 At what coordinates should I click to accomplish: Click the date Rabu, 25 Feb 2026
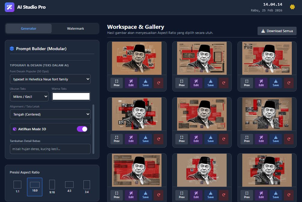click(x=266, y=11)
